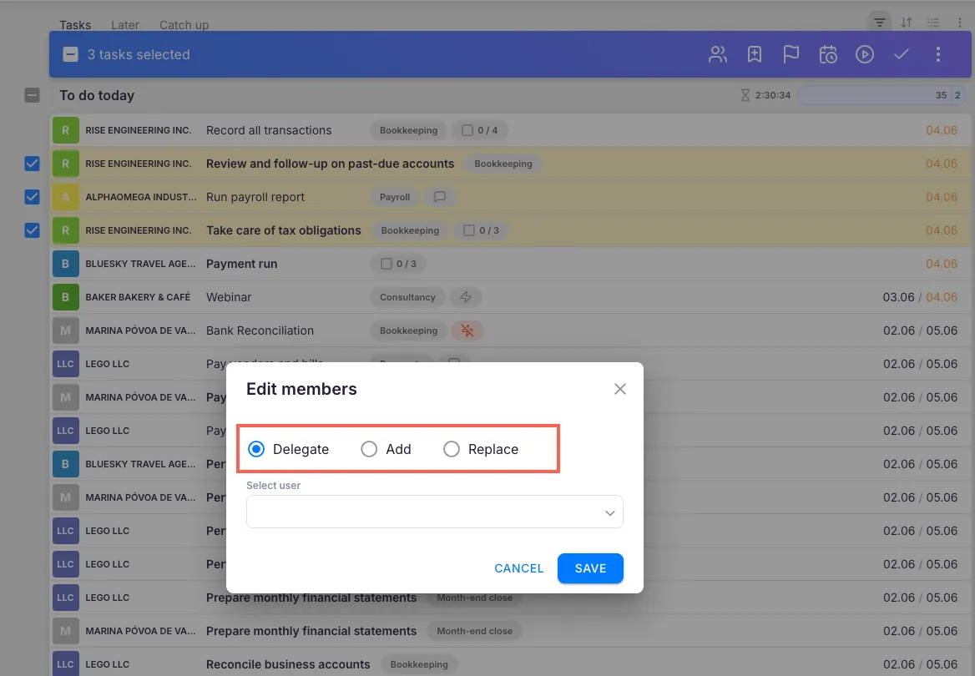Deselect all tasks via selection bar minus box
This screenshot has width=975, height=676.
tap(71, 54)
